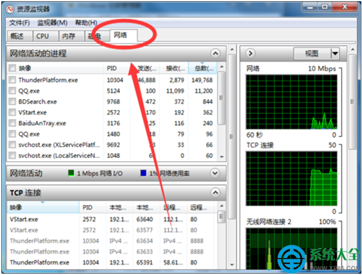Screen dimensions: 362x275
Task: Click local port 63634 in TCP list
Action: coord(145,241)
